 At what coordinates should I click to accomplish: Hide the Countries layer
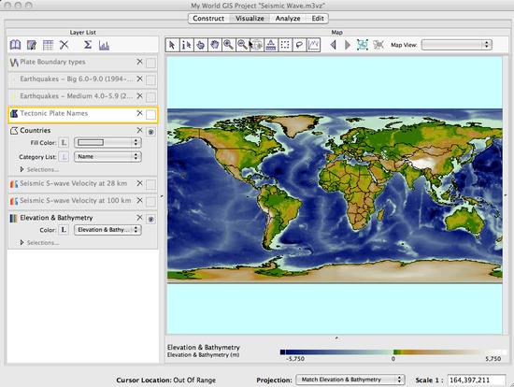(150, 132)
